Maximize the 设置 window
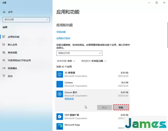The height and width of the screenshot is (131, 168). (x=157, y=3)
